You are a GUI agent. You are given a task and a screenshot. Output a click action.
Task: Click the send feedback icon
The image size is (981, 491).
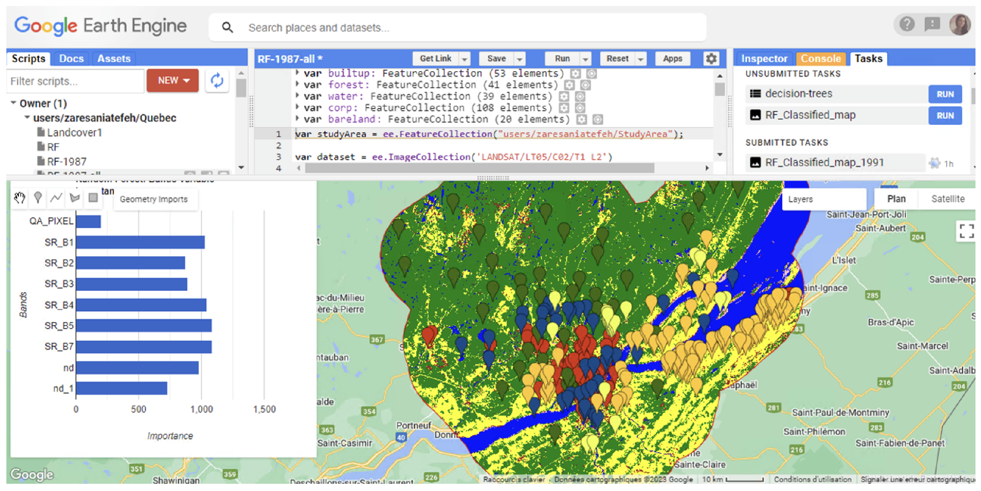[x=932, y=24]
